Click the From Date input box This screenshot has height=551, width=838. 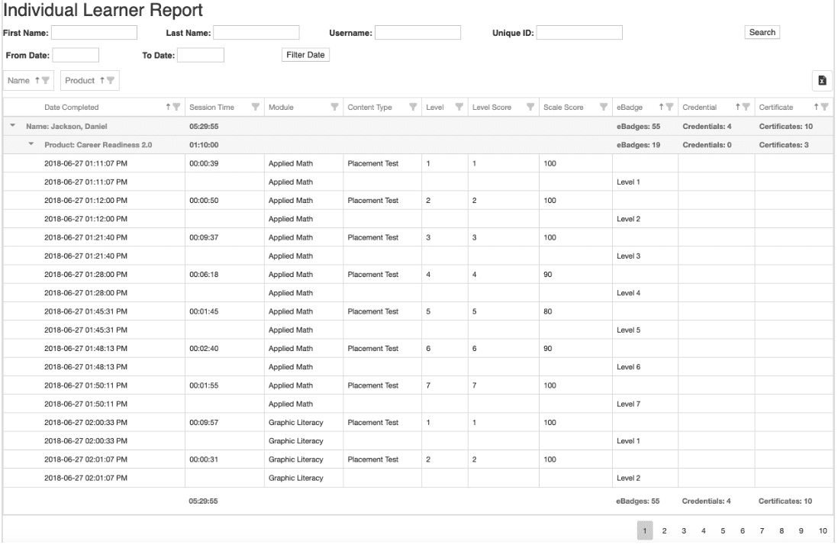(76, 55)
